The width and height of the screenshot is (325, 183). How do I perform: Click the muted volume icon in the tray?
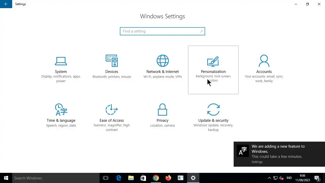[282, 178]
